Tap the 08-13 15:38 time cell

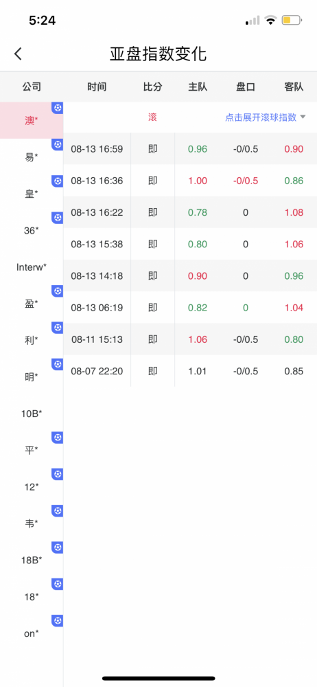97,244
